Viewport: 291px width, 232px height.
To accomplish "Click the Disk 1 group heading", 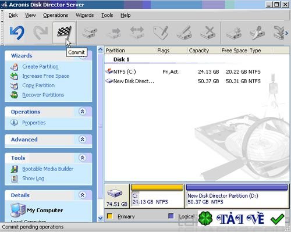I will pos(121,59).
